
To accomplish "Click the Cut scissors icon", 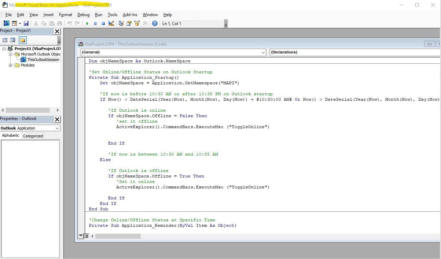I will coord(35,23).
